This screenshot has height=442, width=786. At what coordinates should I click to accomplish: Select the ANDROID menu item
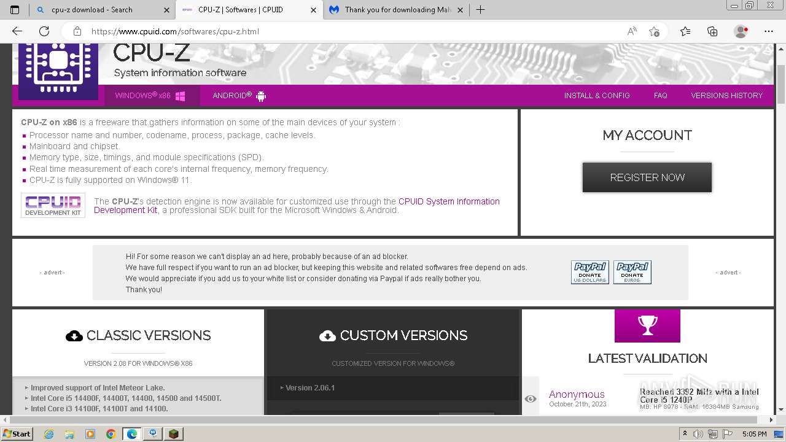239,96
